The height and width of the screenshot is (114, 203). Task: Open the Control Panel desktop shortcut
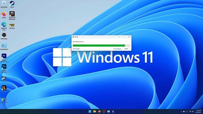pyautogui.click(x=4, y=47)
